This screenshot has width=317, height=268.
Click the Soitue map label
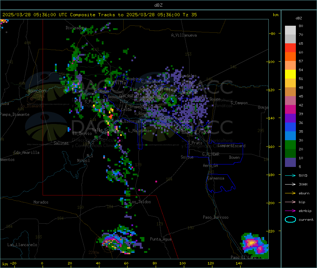coord(187,157)
